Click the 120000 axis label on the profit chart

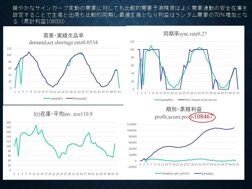[132, 124]
